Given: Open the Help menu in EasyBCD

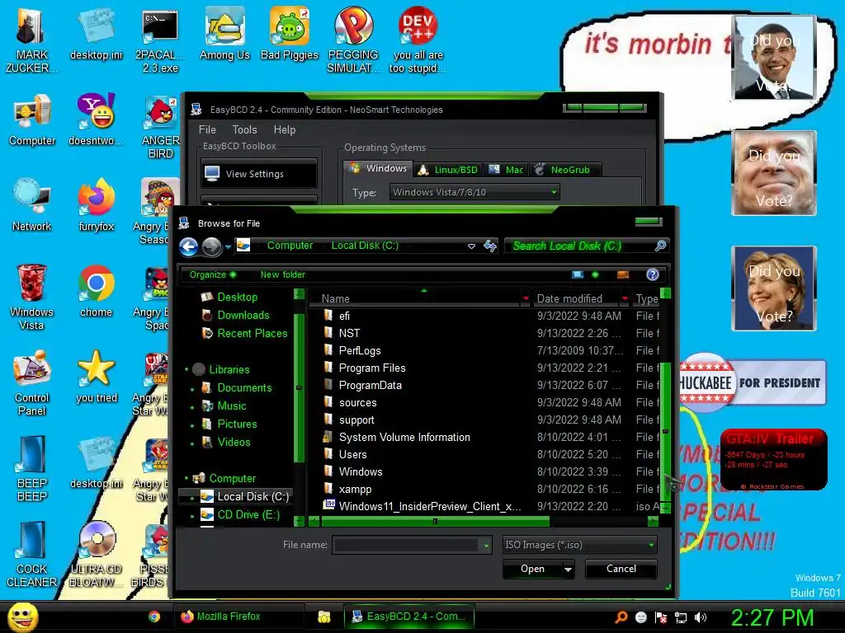Looking at the screenshot, I should (x=285, y=129).
